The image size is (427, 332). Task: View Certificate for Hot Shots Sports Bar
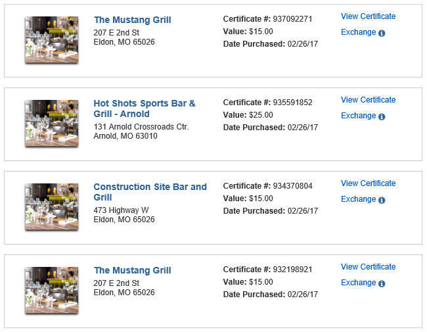[368, 100]
